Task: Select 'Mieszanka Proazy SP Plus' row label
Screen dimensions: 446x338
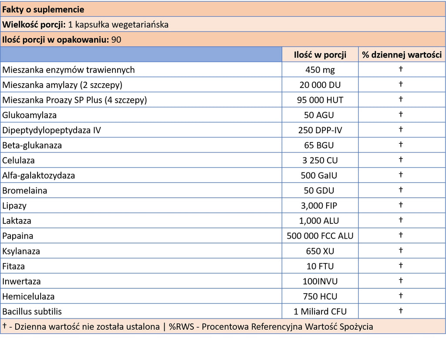Action: pos(141,100)
